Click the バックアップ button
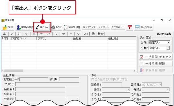This screenshot has height=106, width=174. (x=89, y=27)
